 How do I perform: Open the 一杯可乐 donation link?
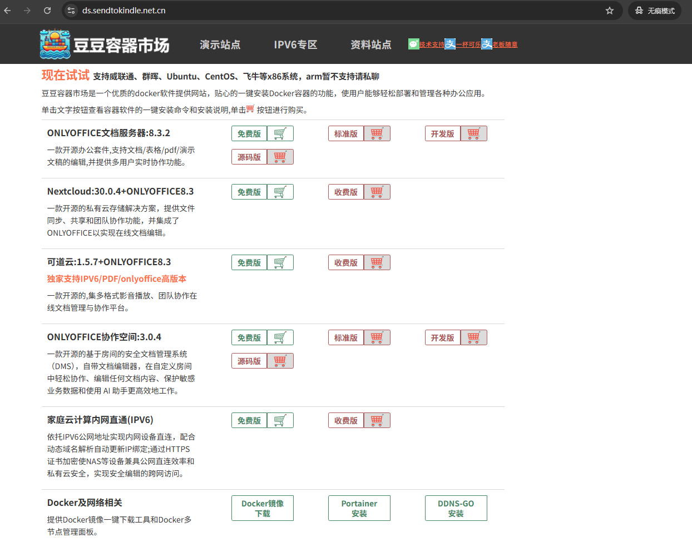[x=468, y=44]
